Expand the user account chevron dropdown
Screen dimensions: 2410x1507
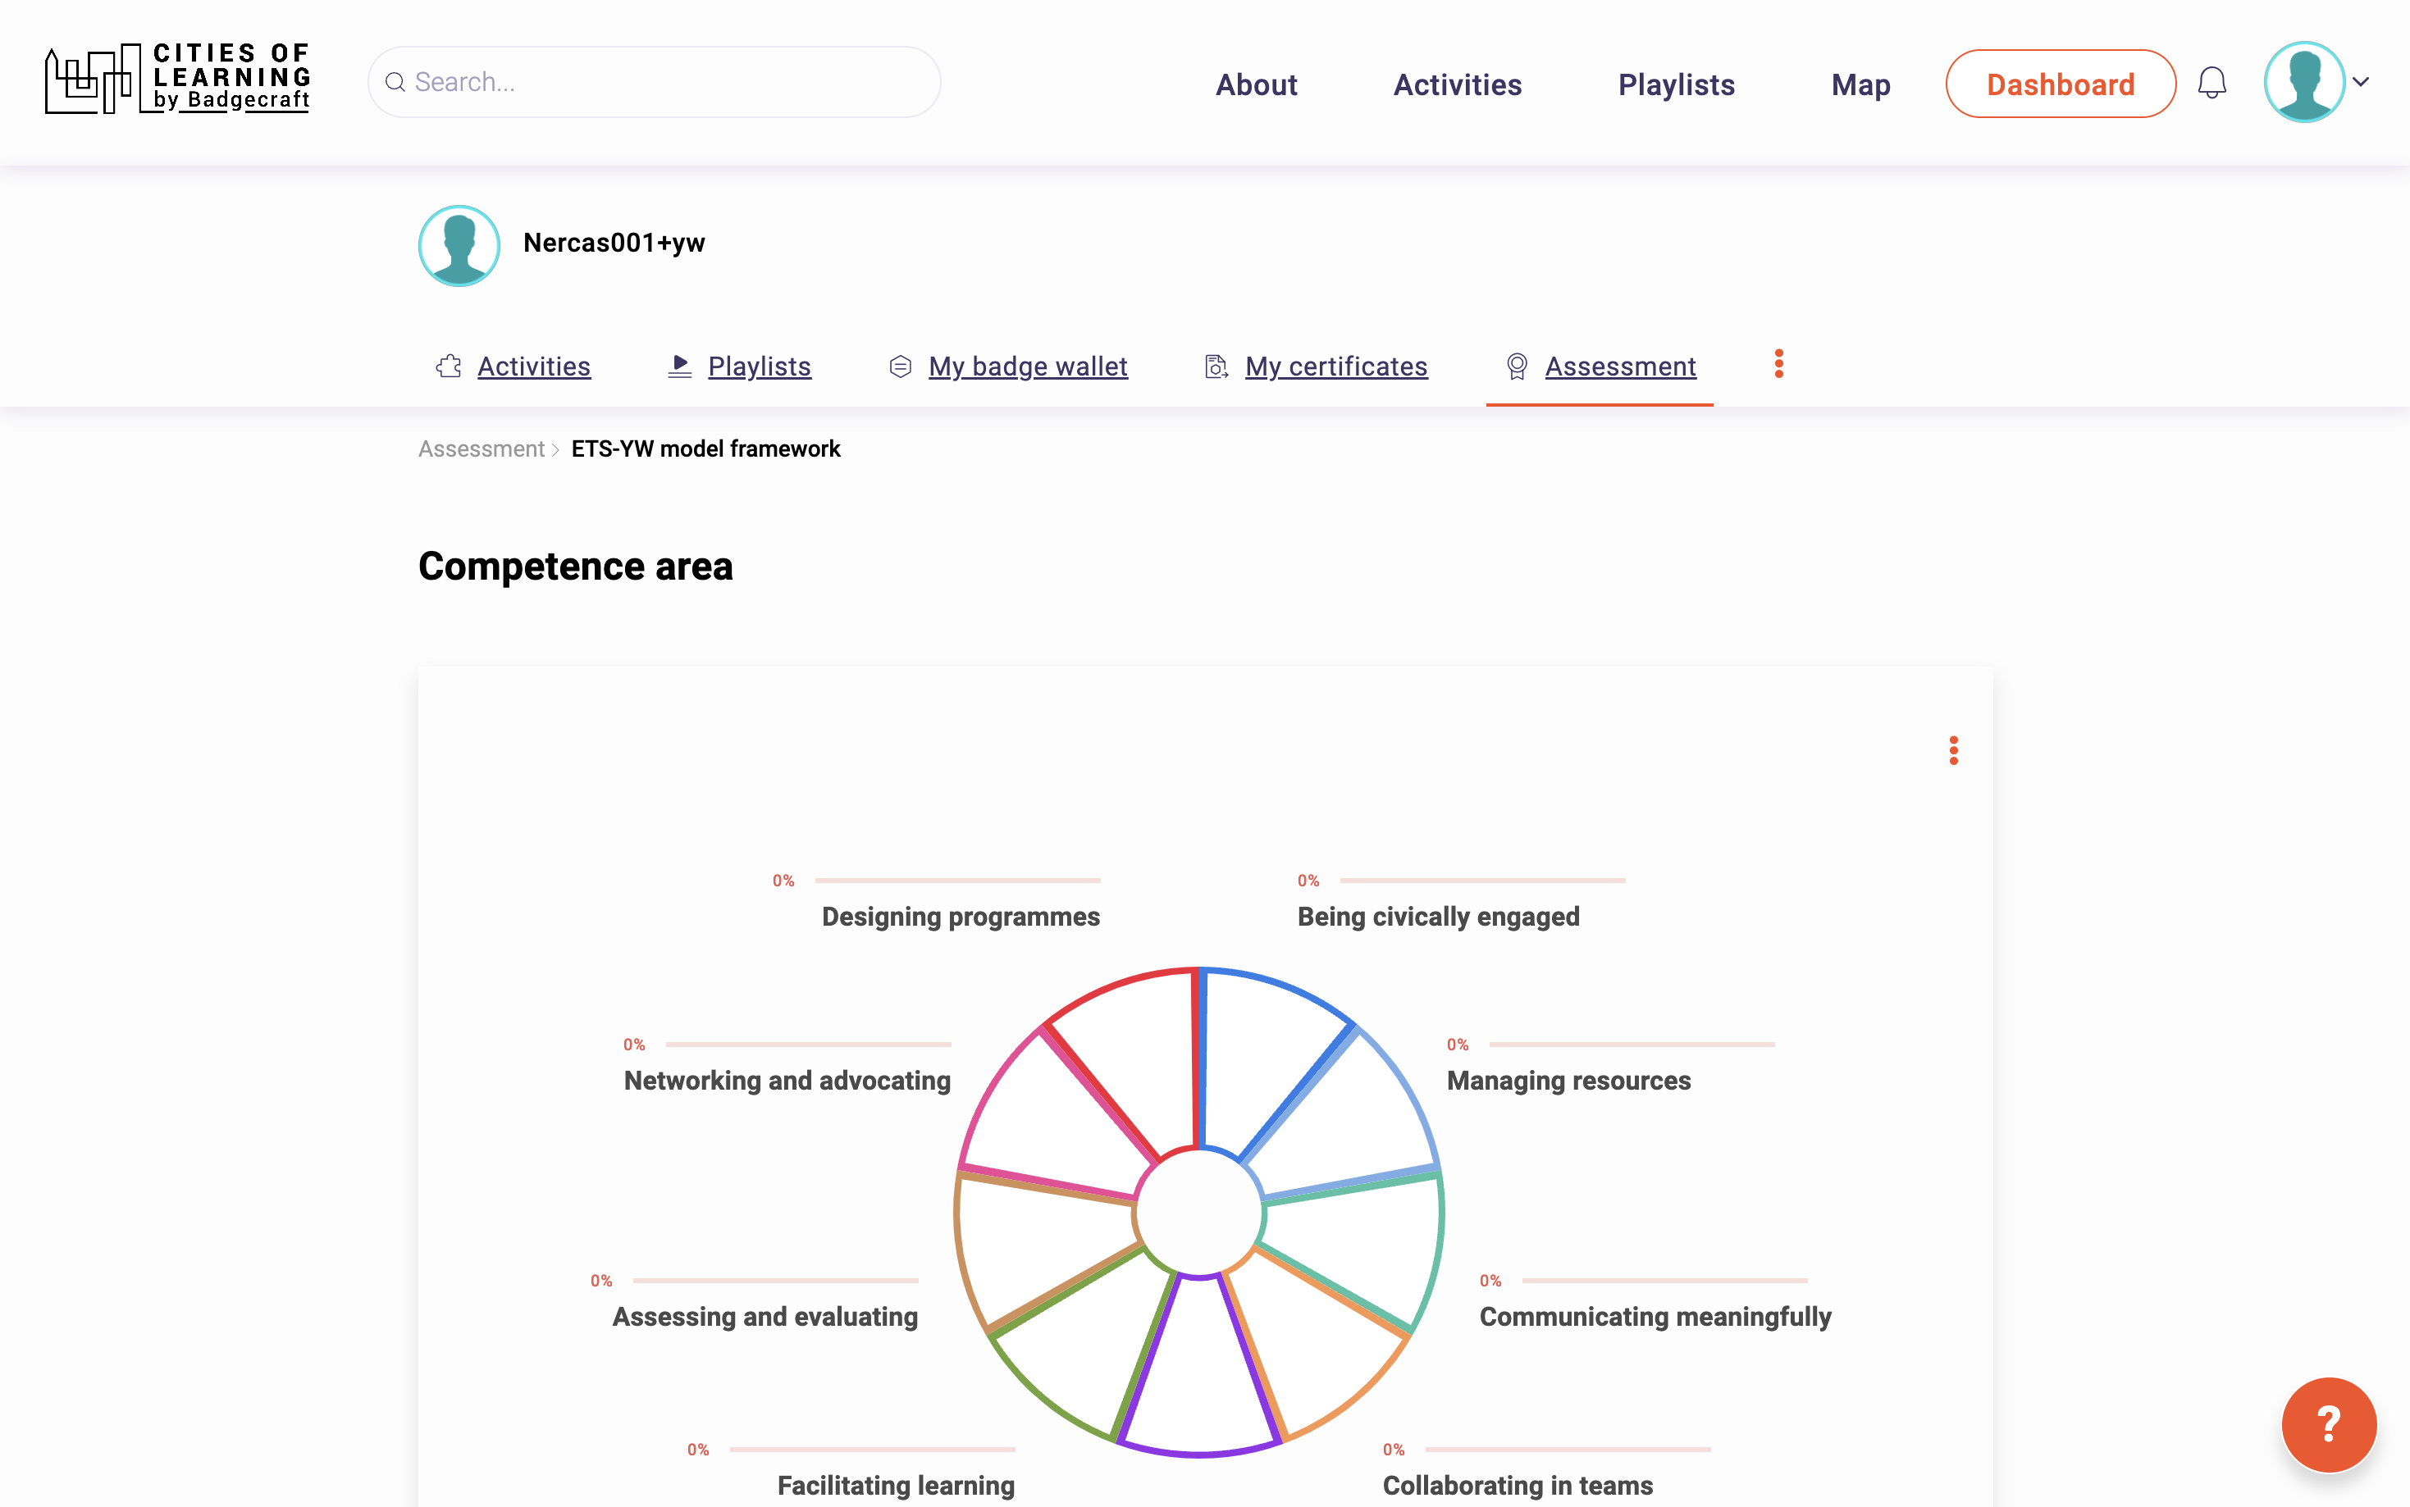[2361, 82]
